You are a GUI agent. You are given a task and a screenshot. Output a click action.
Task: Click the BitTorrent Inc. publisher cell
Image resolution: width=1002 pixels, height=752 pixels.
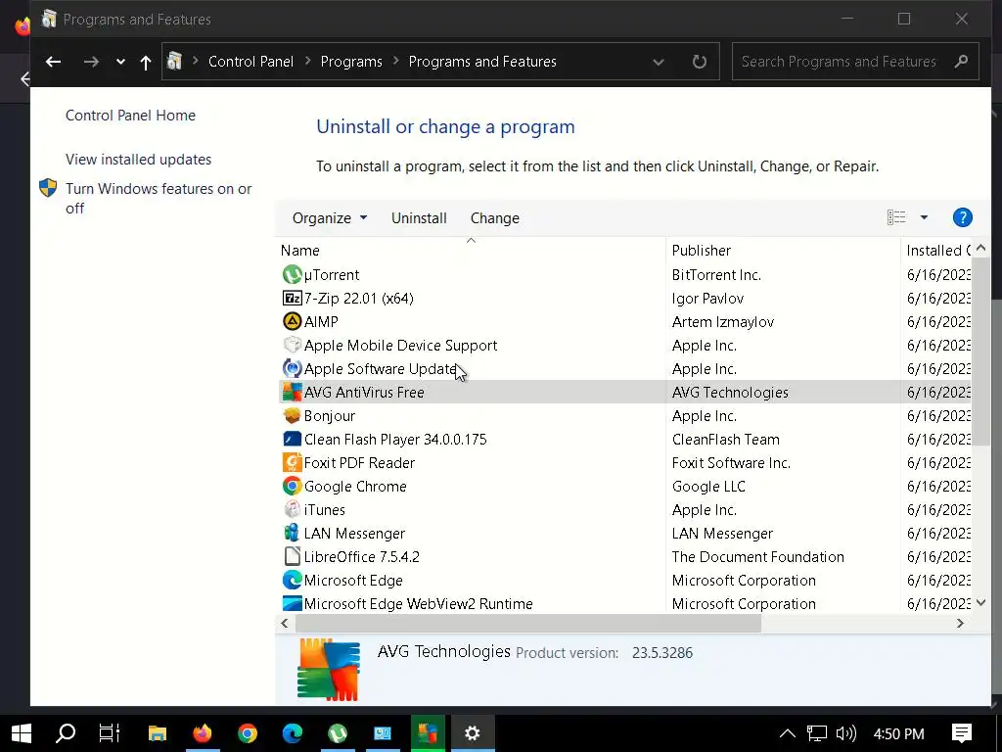(716, 275)
